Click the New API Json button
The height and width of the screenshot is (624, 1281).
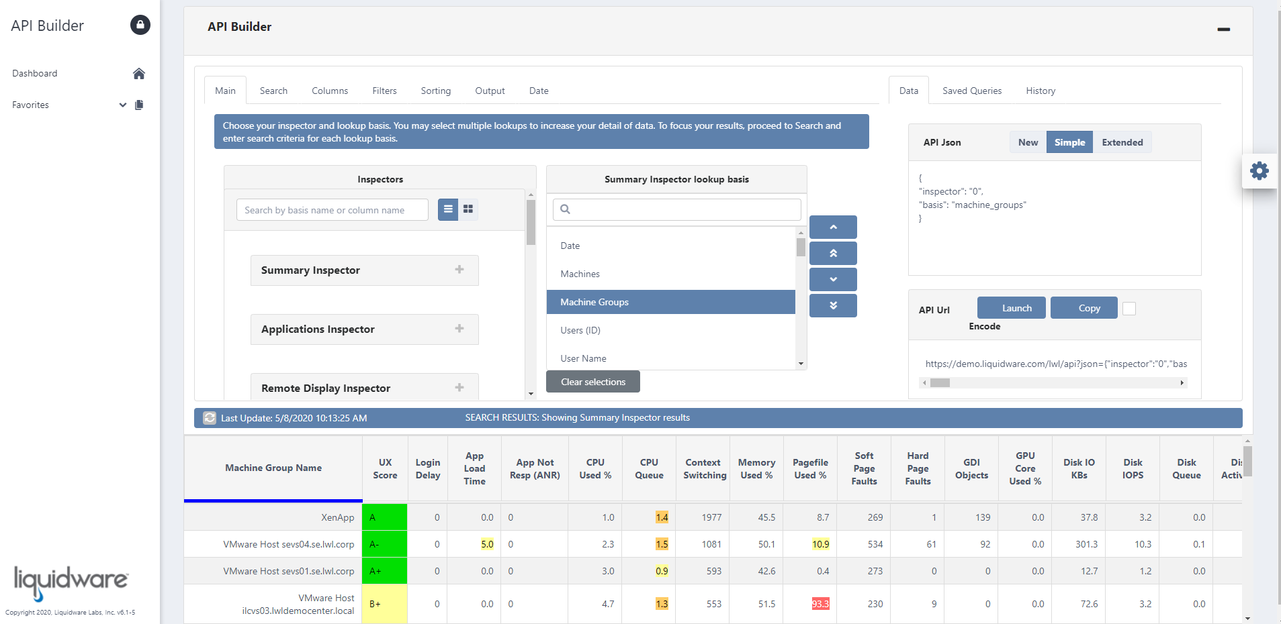[x=1028, y=142]
